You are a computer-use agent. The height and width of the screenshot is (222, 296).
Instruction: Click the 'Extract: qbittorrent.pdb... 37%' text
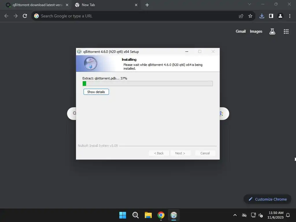[x=105, y=78]
